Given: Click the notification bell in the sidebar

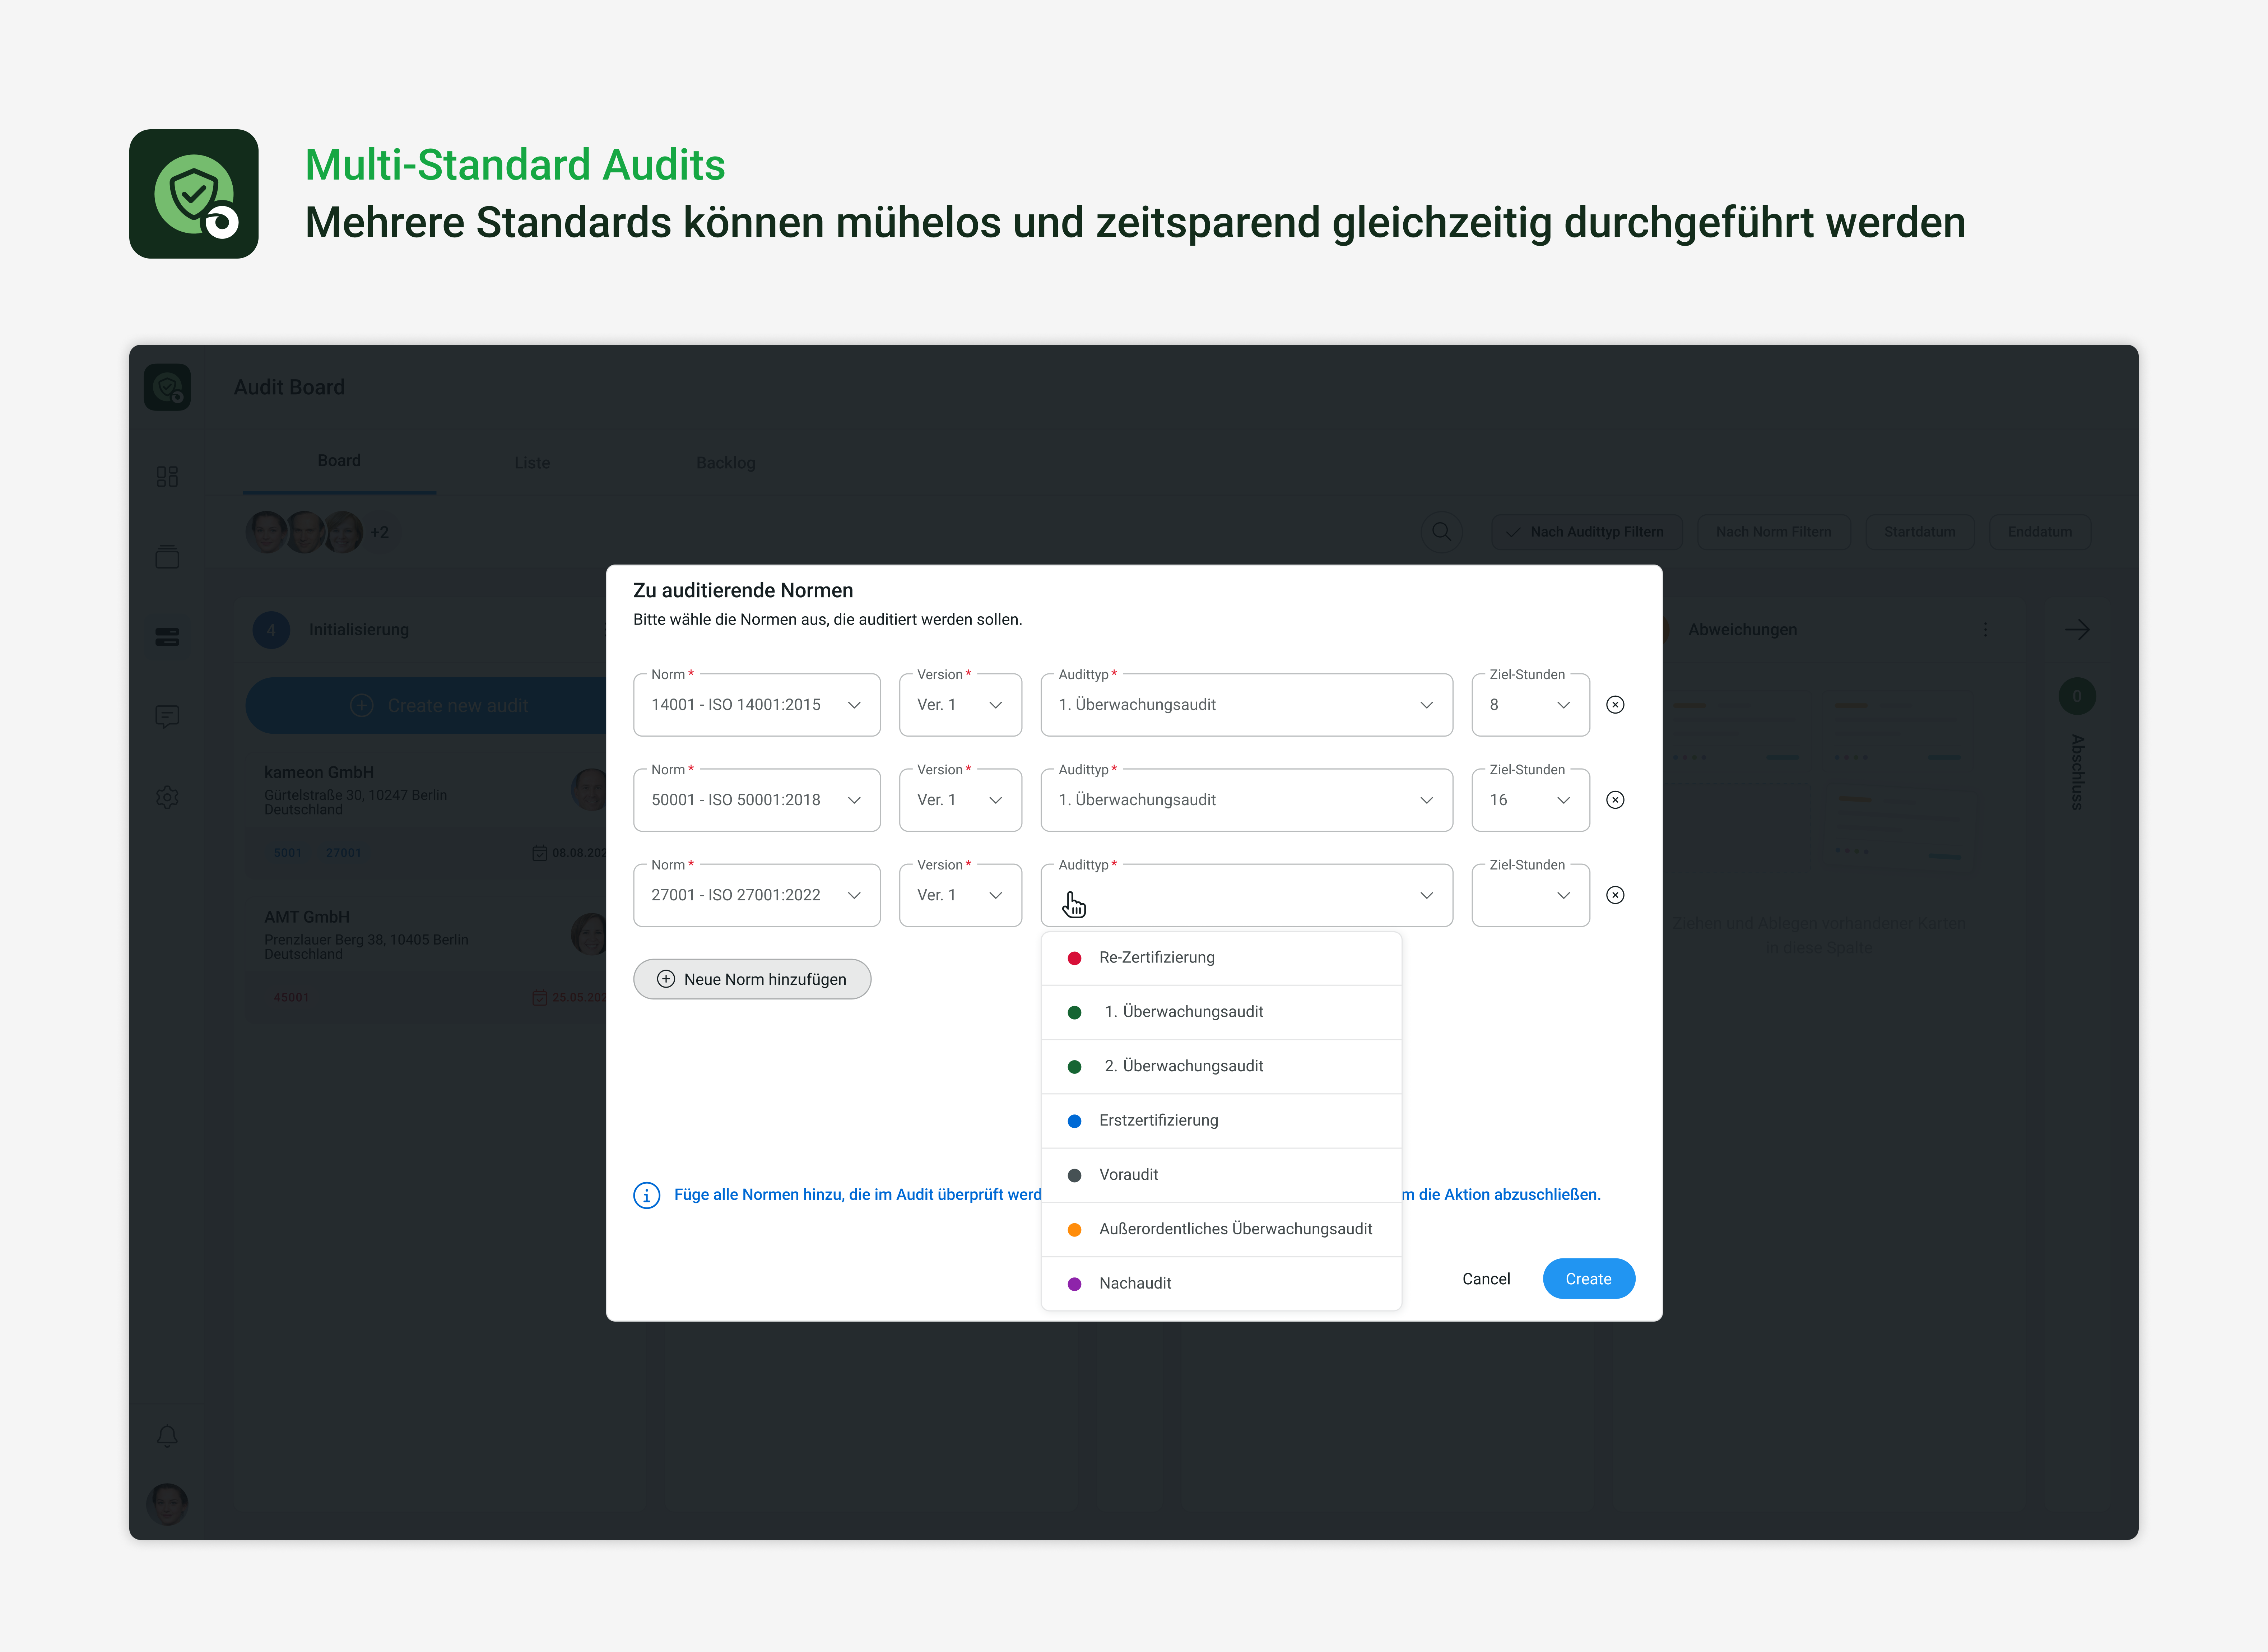Looking at the screenshot, I should click(167, 1436).
